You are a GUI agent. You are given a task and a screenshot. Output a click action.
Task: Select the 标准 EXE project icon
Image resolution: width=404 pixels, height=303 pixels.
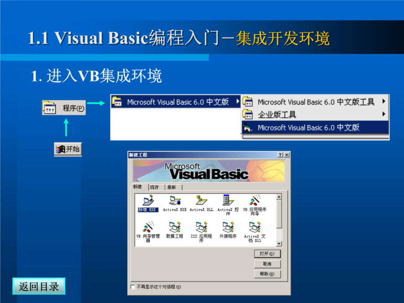click(x=148, y=200)
